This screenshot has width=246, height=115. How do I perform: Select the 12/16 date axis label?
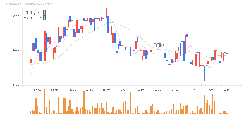89,90
